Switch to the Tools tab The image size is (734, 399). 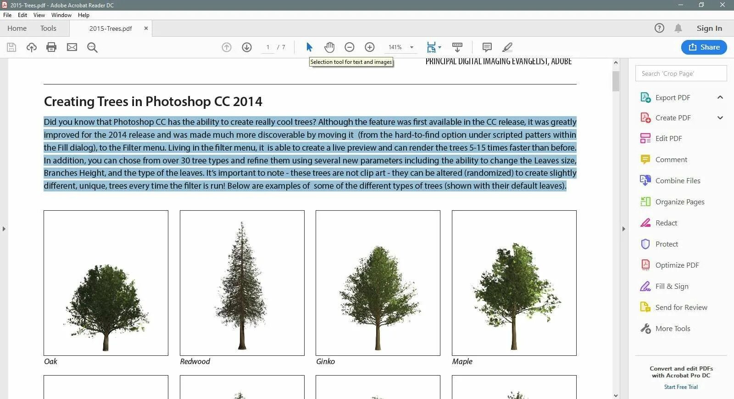(48, 28)
